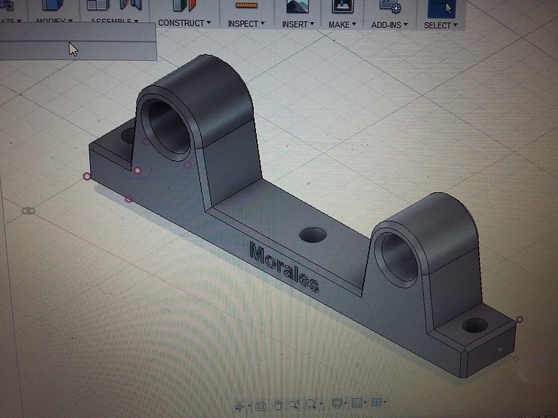Viewport: 558px width, 418px height.
Task: Click the Make 3D print icon
Action: pos(342,6)
